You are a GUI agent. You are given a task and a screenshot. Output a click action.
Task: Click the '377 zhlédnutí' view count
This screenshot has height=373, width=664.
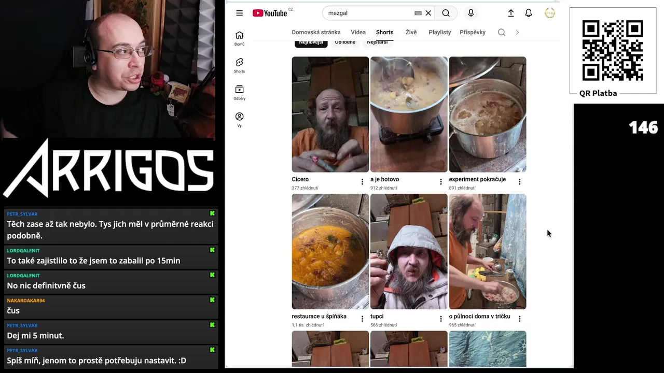pos(305,188)
